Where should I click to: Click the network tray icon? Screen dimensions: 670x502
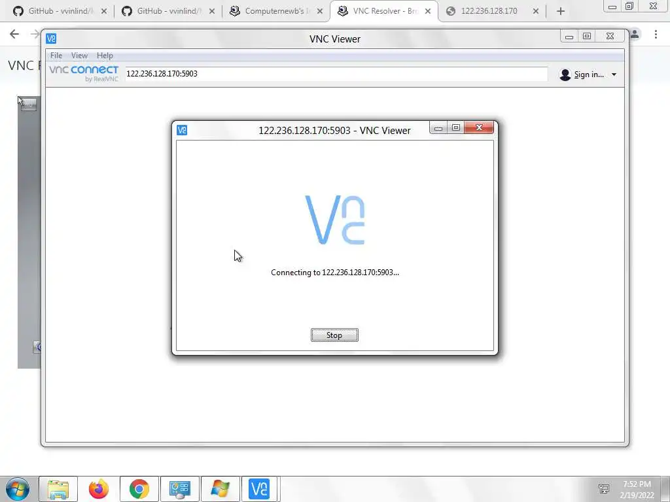[x=604, y=489]
